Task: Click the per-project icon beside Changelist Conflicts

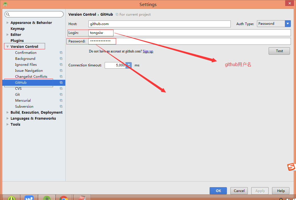Action: [x=61, y=77]
